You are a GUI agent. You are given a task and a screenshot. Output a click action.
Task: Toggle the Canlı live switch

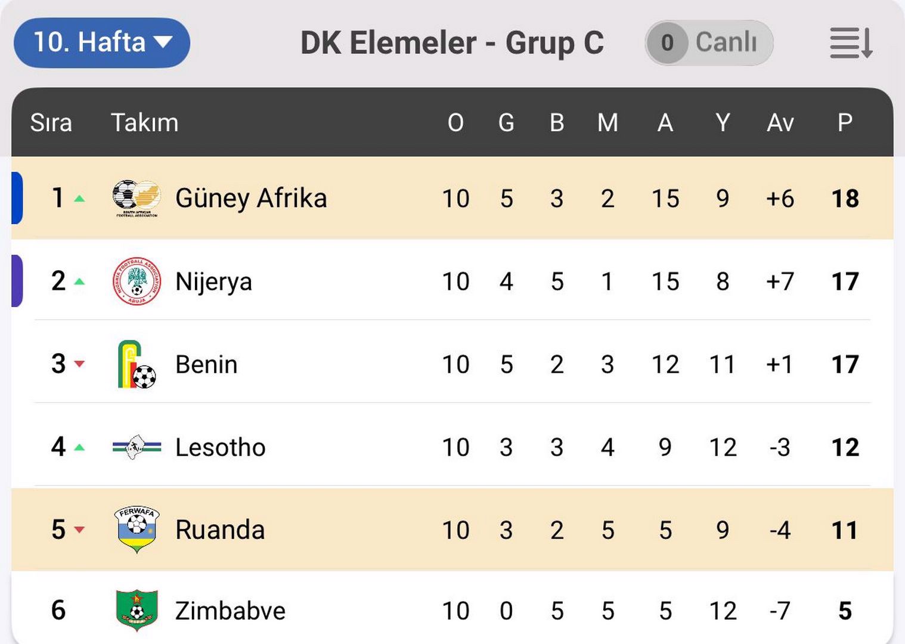[709, 43]
